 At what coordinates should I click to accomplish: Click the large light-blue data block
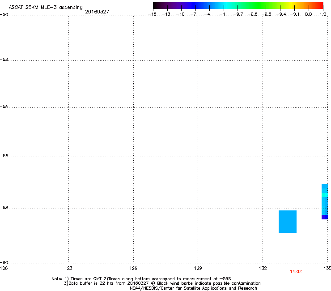tap(288, 222)
